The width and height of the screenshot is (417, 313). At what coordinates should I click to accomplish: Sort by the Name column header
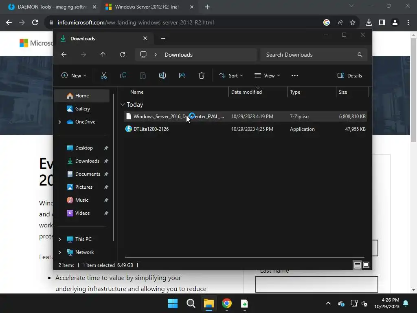coord(137,92)
